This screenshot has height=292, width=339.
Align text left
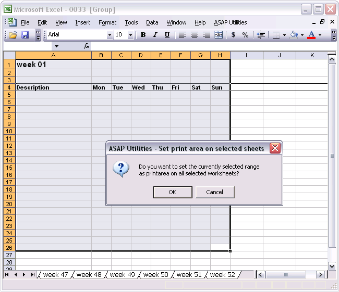click(x=182, y=35)
